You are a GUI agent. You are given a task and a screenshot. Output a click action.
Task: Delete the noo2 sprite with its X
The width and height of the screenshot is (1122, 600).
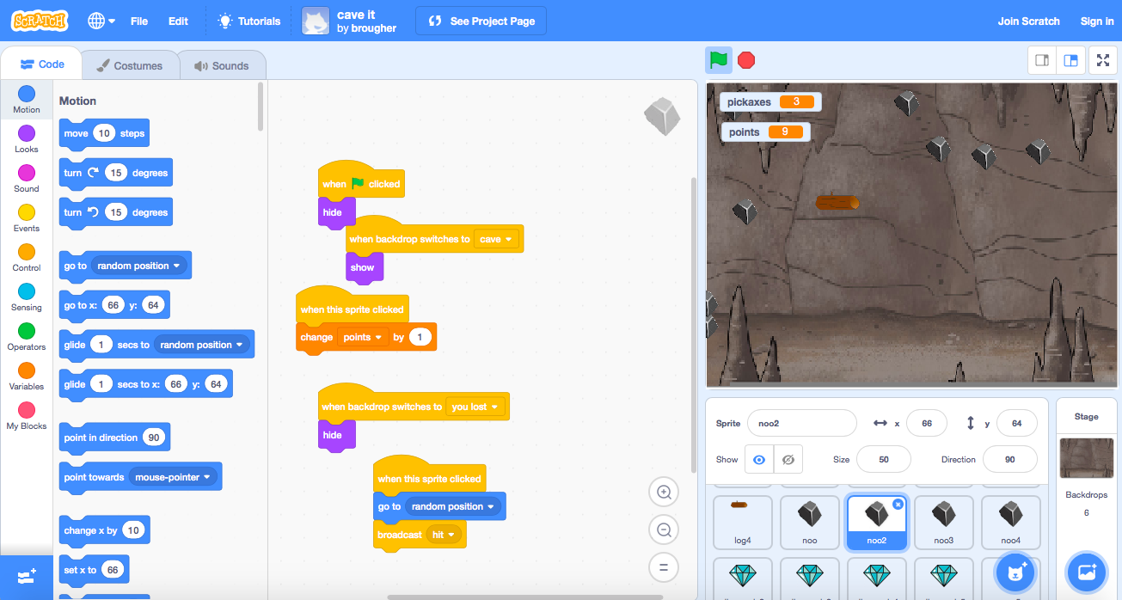[898, 505]
